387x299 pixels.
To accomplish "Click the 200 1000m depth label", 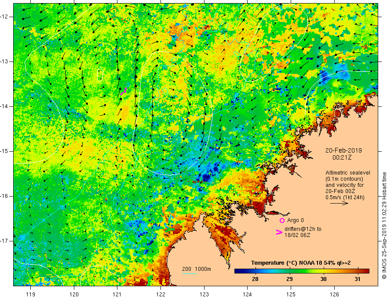I will (197, 269).
